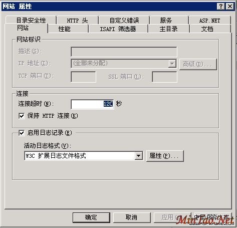Select the ASP.NET tab
This screenshot has width=237, height=228.
210,21
